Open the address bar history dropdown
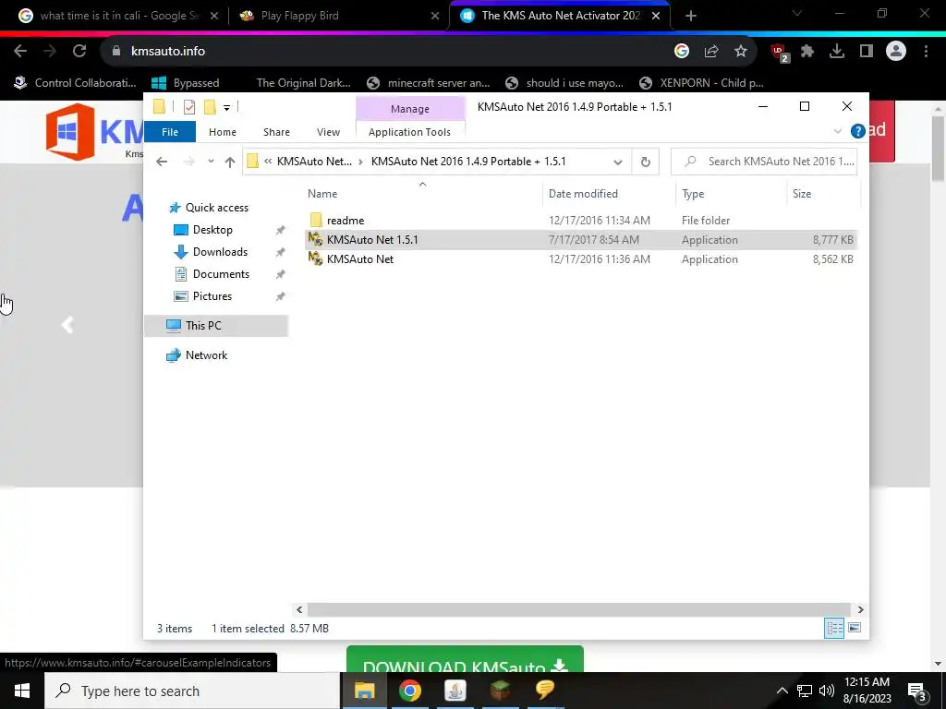Viewport: 946px width, 709px height. coord(618,162)
